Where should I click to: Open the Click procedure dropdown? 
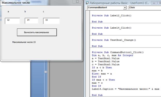pyautogui.click(x=145, y=7)
